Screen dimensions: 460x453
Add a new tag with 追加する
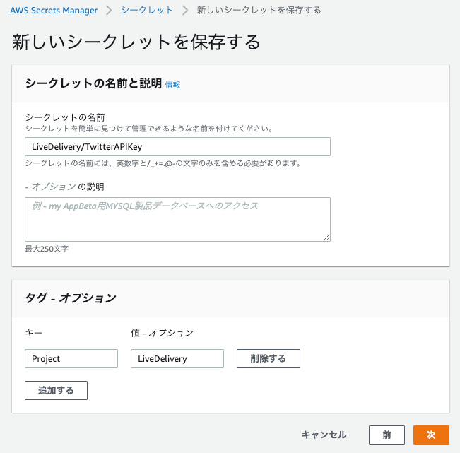[x=56, y=391]
